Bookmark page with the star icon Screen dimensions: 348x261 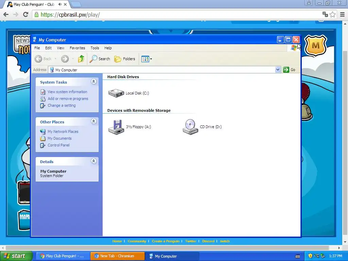tap(332, 15)
